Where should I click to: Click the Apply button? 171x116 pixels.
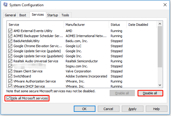click(x=132, y=109)
